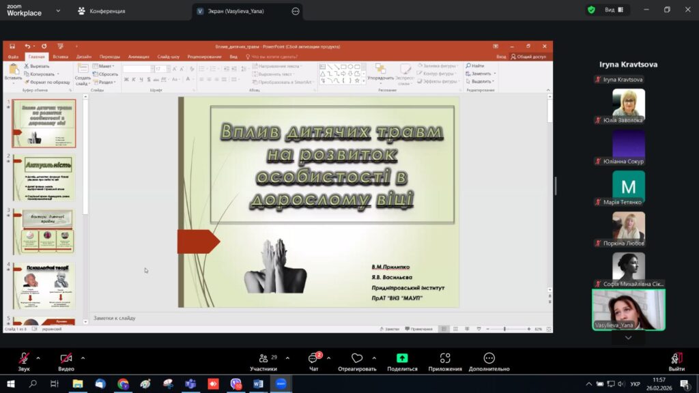Open the Zoom Chat panel
The height and width of the screenshot is (393, 699).
click(313, 358)
